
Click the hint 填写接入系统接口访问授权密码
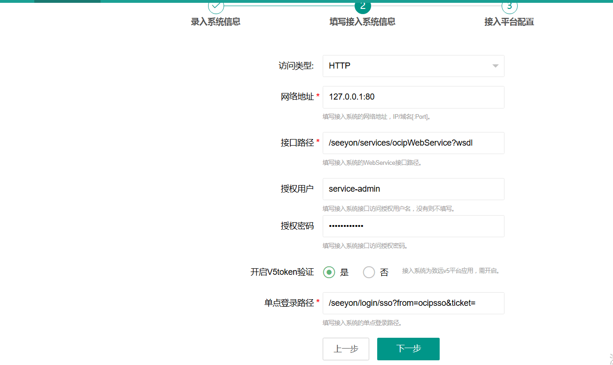point(365,246)
